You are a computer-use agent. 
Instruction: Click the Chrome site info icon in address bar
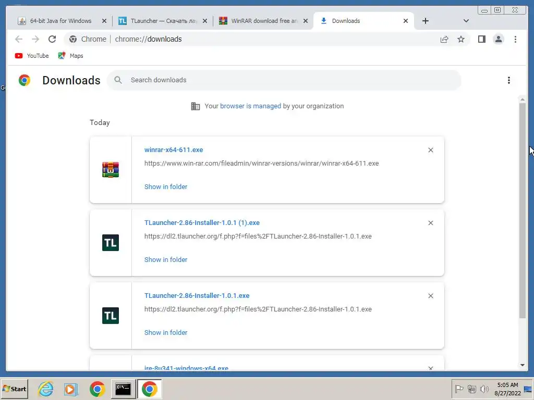point(73,39)
